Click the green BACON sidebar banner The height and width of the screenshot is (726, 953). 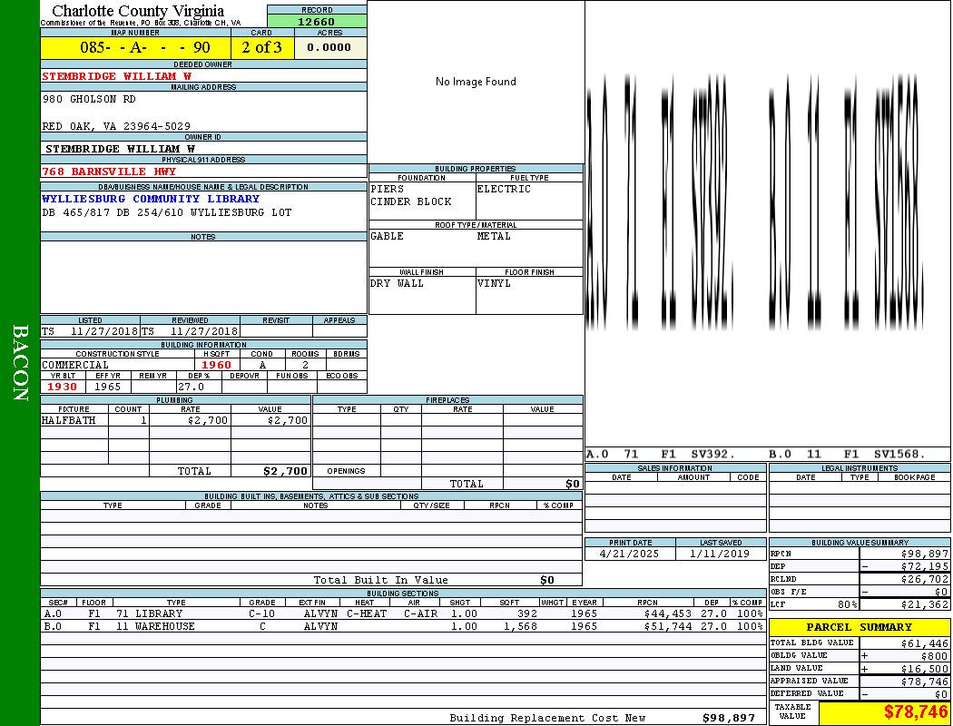click(20, 363)
